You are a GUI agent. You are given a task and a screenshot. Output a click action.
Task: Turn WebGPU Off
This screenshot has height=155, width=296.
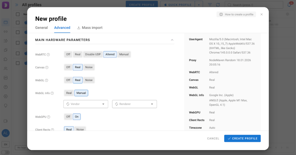[x=68, y=117]
